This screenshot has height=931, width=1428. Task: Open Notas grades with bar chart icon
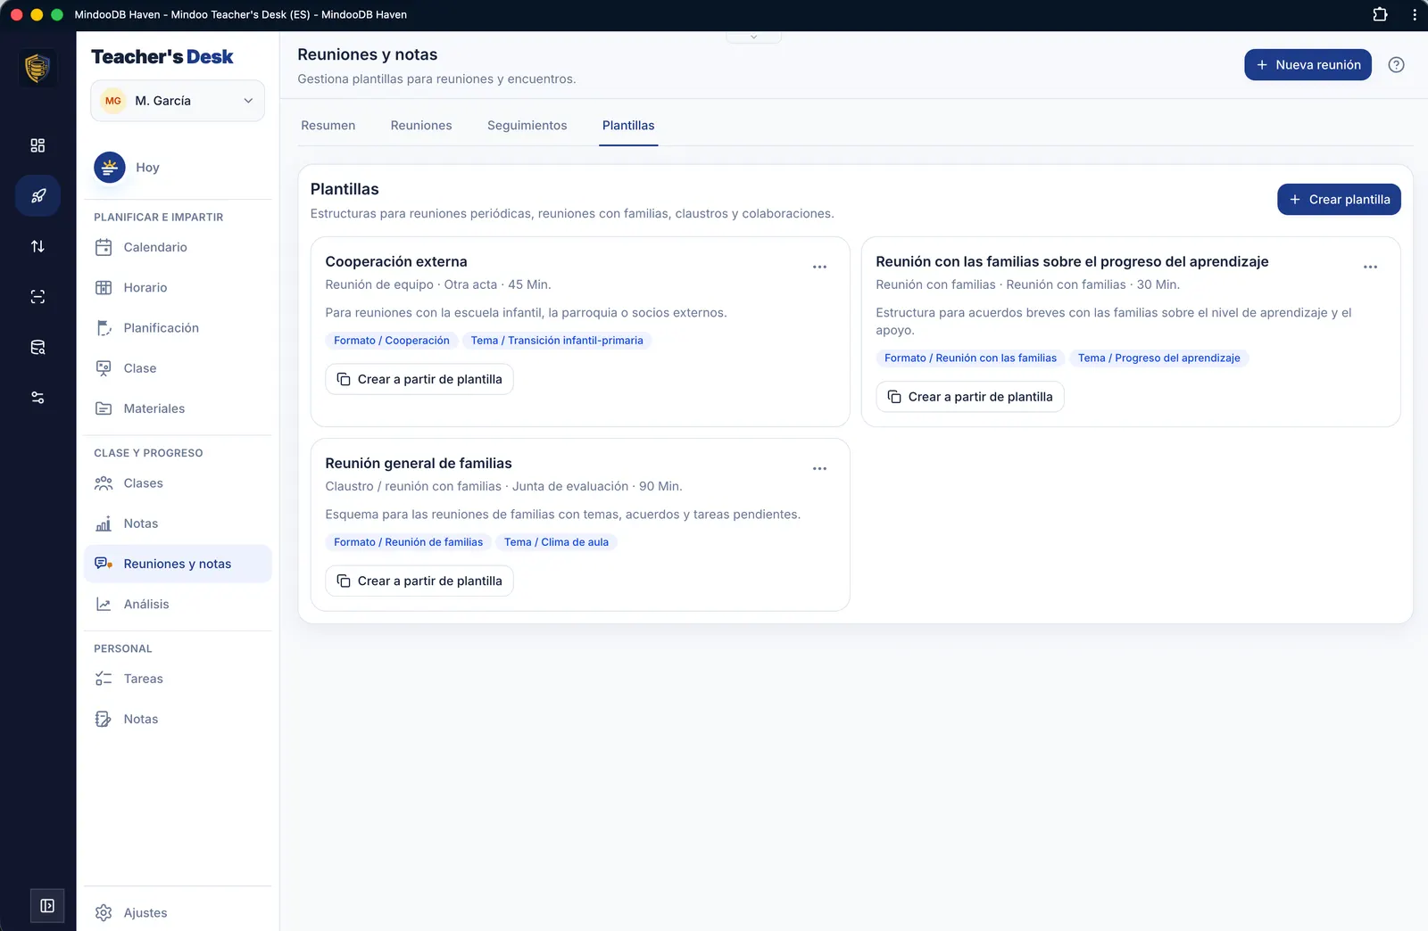[x=178, y=523]
